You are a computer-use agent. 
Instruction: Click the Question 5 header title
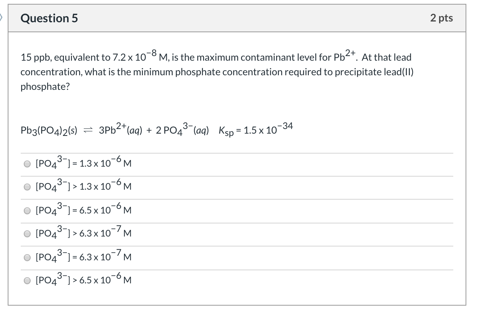[49, 18]
